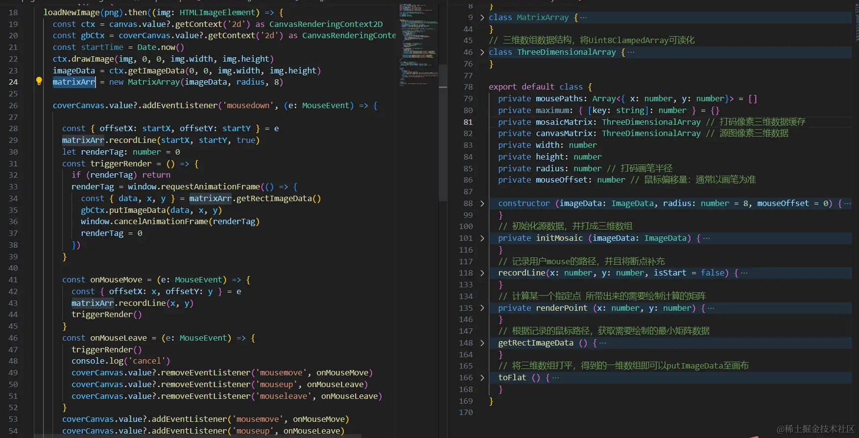This screenshot has height=438, width=859.
Task: Expand the folded MatrixArray class on line 9
Action: point(482,18)
